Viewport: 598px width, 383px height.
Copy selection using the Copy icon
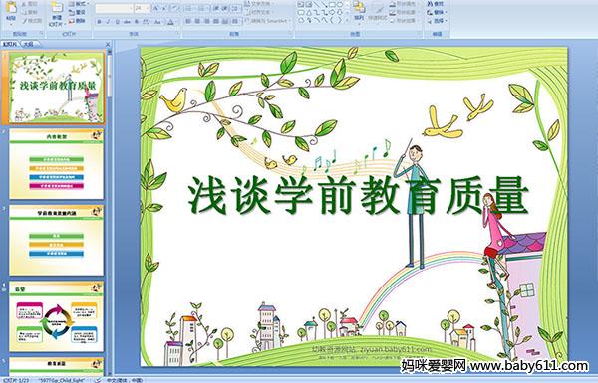click(x=30, y=12)
